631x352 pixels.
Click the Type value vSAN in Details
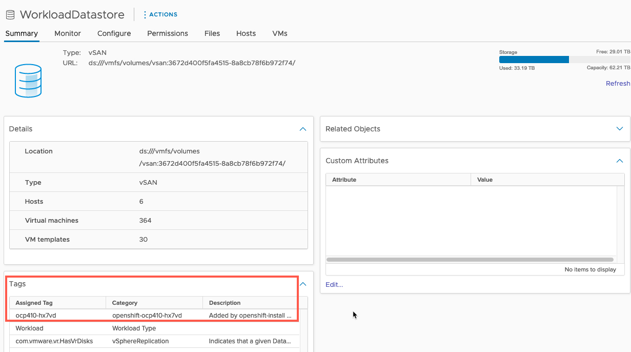pyautogui.click(x=148, y=182)
